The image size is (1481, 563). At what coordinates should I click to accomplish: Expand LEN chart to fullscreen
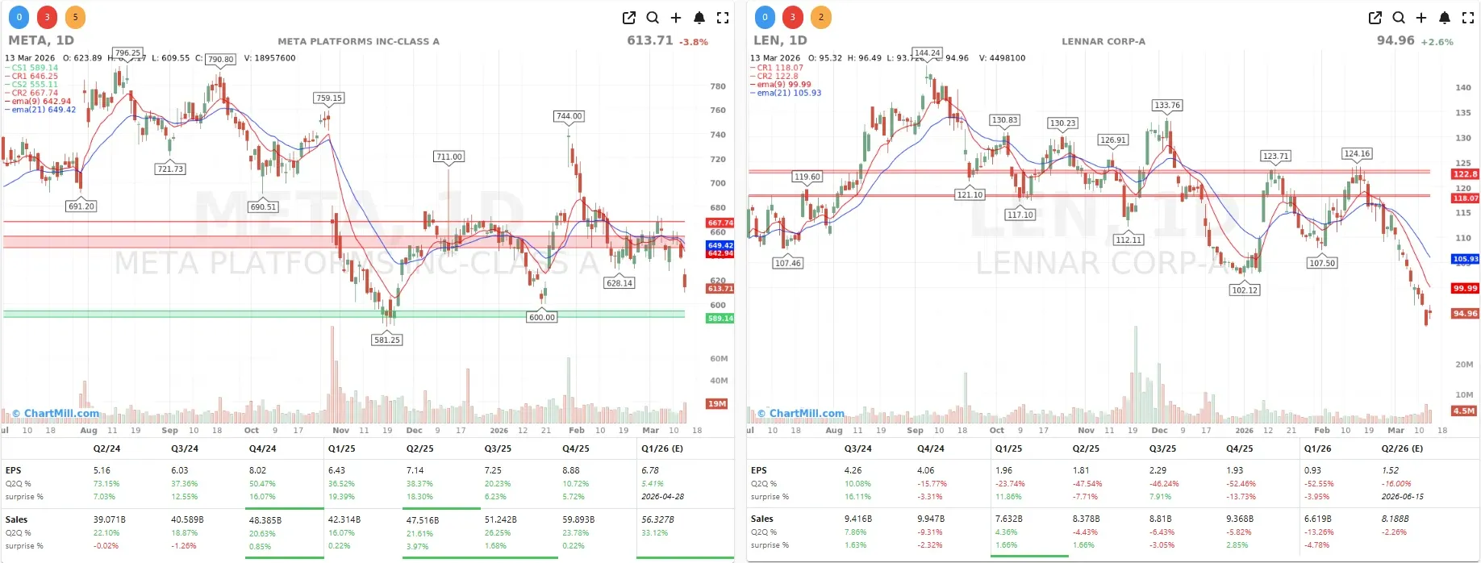click(1468, 18)
